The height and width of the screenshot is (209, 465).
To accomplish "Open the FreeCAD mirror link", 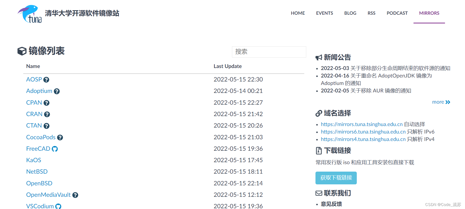I will tap(38, 149).
